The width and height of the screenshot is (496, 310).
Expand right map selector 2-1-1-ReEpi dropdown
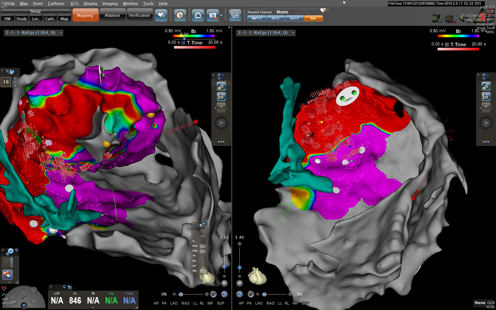point(293,33)
